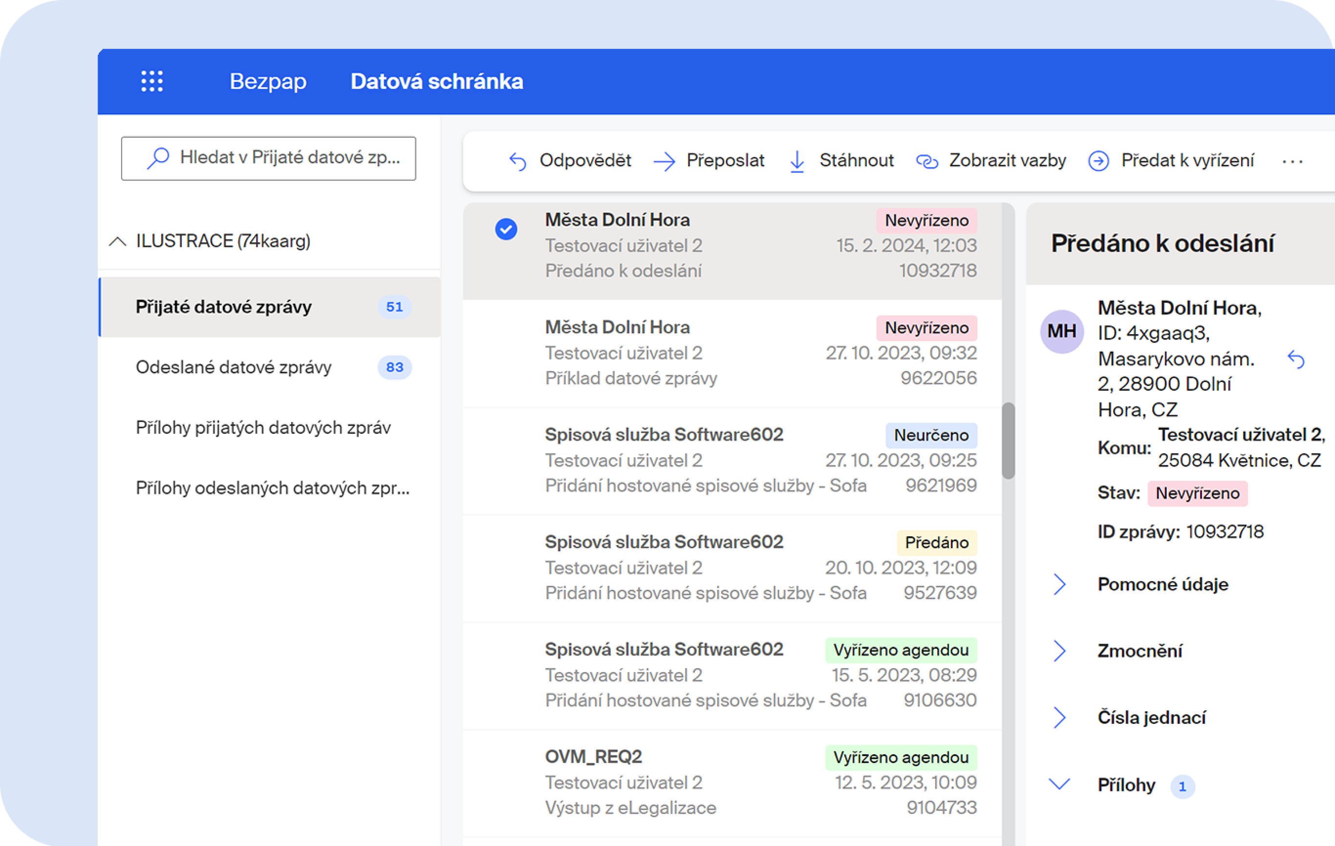Collapse the Přílohy section
1335x846 pixels.
click(1059, 784)
